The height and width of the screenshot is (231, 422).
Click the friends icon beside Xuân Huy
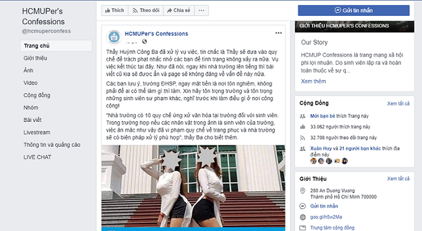coord(303,148)
